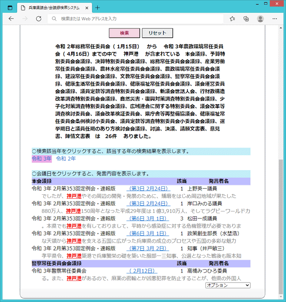The width and height of the screenshot is (286, 302).
Task: Click the row text 令和 3年警察常任委員会
Action: [59, 271]
